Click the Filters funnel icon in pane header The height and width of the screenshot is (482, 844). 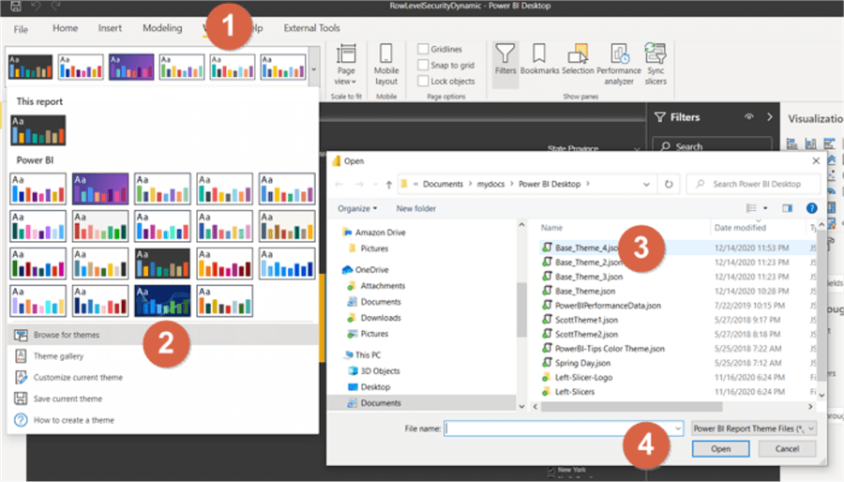point(660,117)
